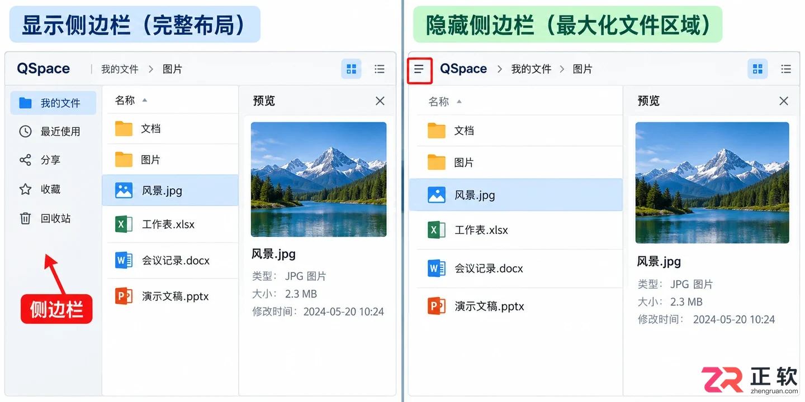Switch to list view in right window
Image resolution: width=805 pixels, height=402 pixels.
coord(786,69)
